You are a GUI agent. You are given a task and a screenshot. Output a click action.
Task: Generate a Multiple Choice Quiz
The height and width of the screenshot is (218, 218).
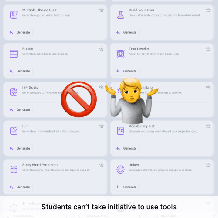click(x=20, y=32)
